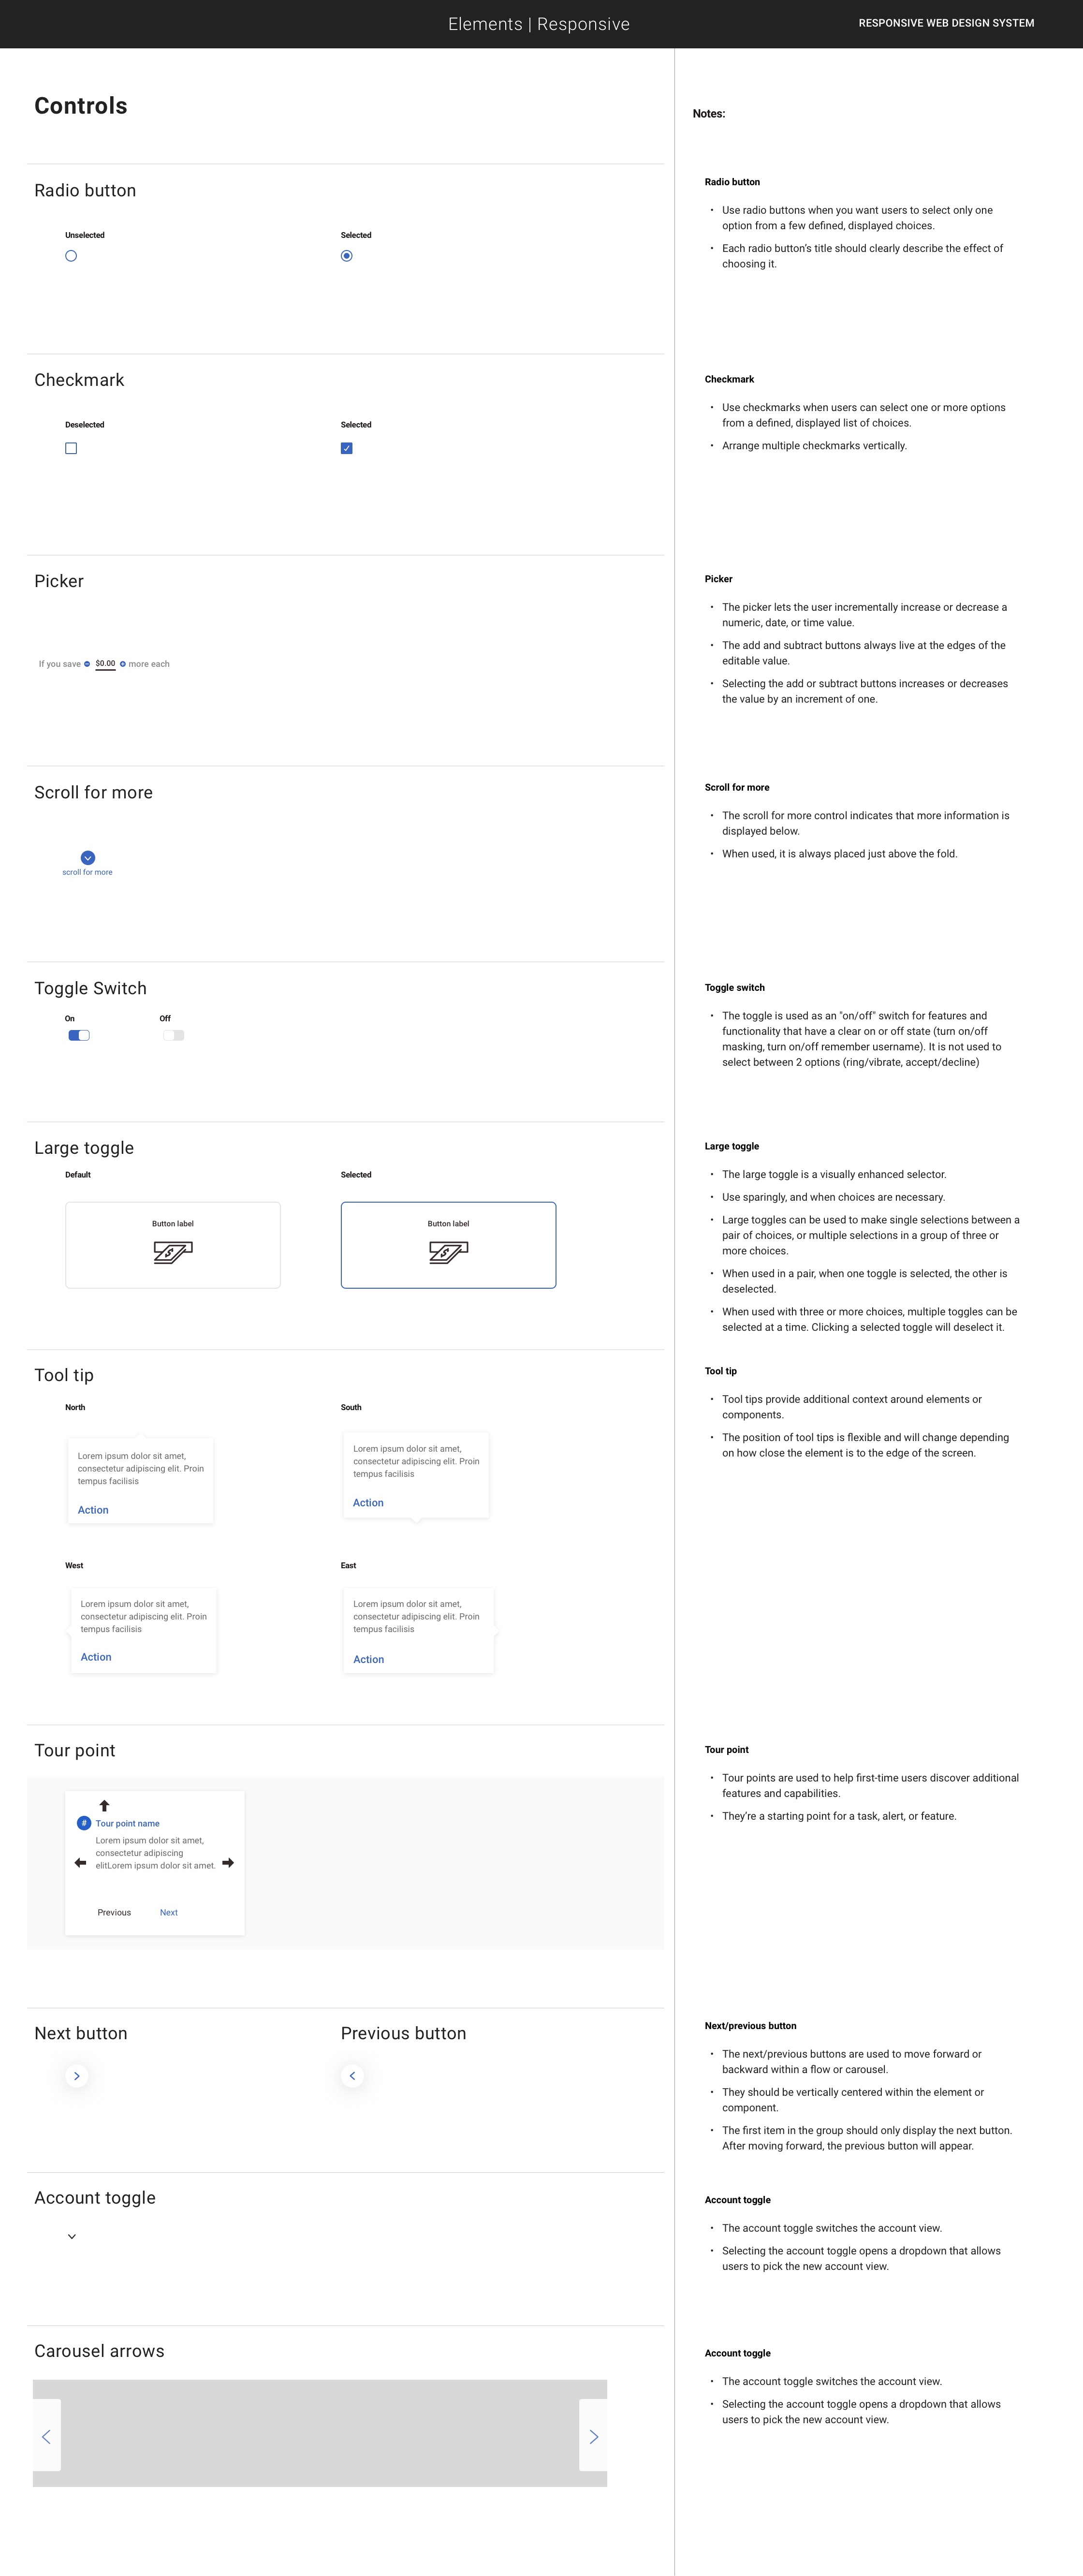Viewport: 1083px width, 2576px height.
Task: Click the gray carousel image area
Action: 320,2433
